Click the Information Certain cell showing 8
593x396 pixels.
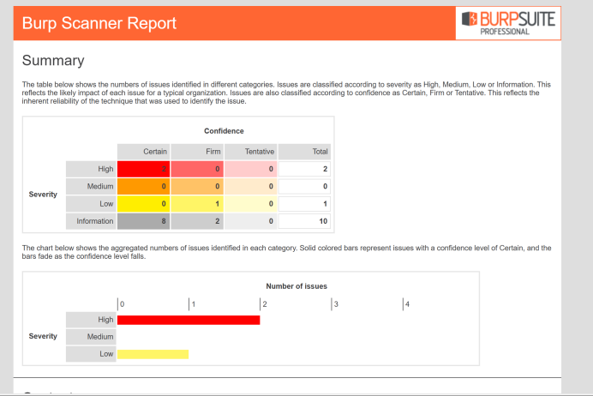[x=144, y=221]
